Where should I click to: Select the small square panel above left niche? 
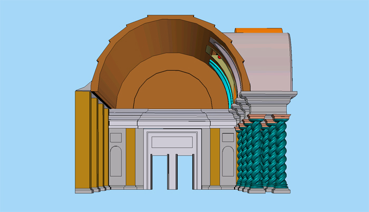click(116, 138)
